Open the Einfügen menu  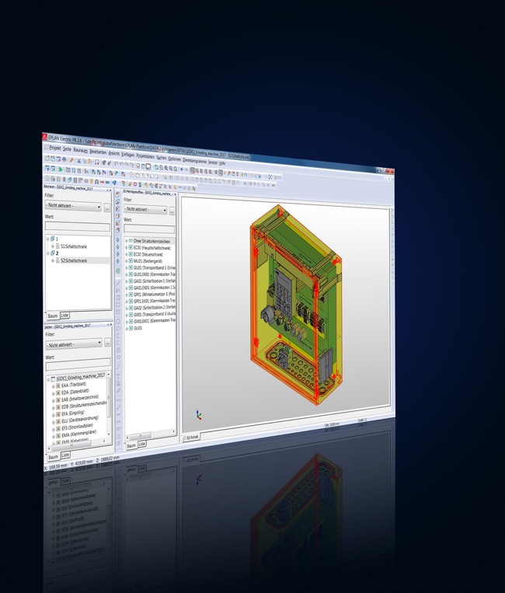coord(127,155)
